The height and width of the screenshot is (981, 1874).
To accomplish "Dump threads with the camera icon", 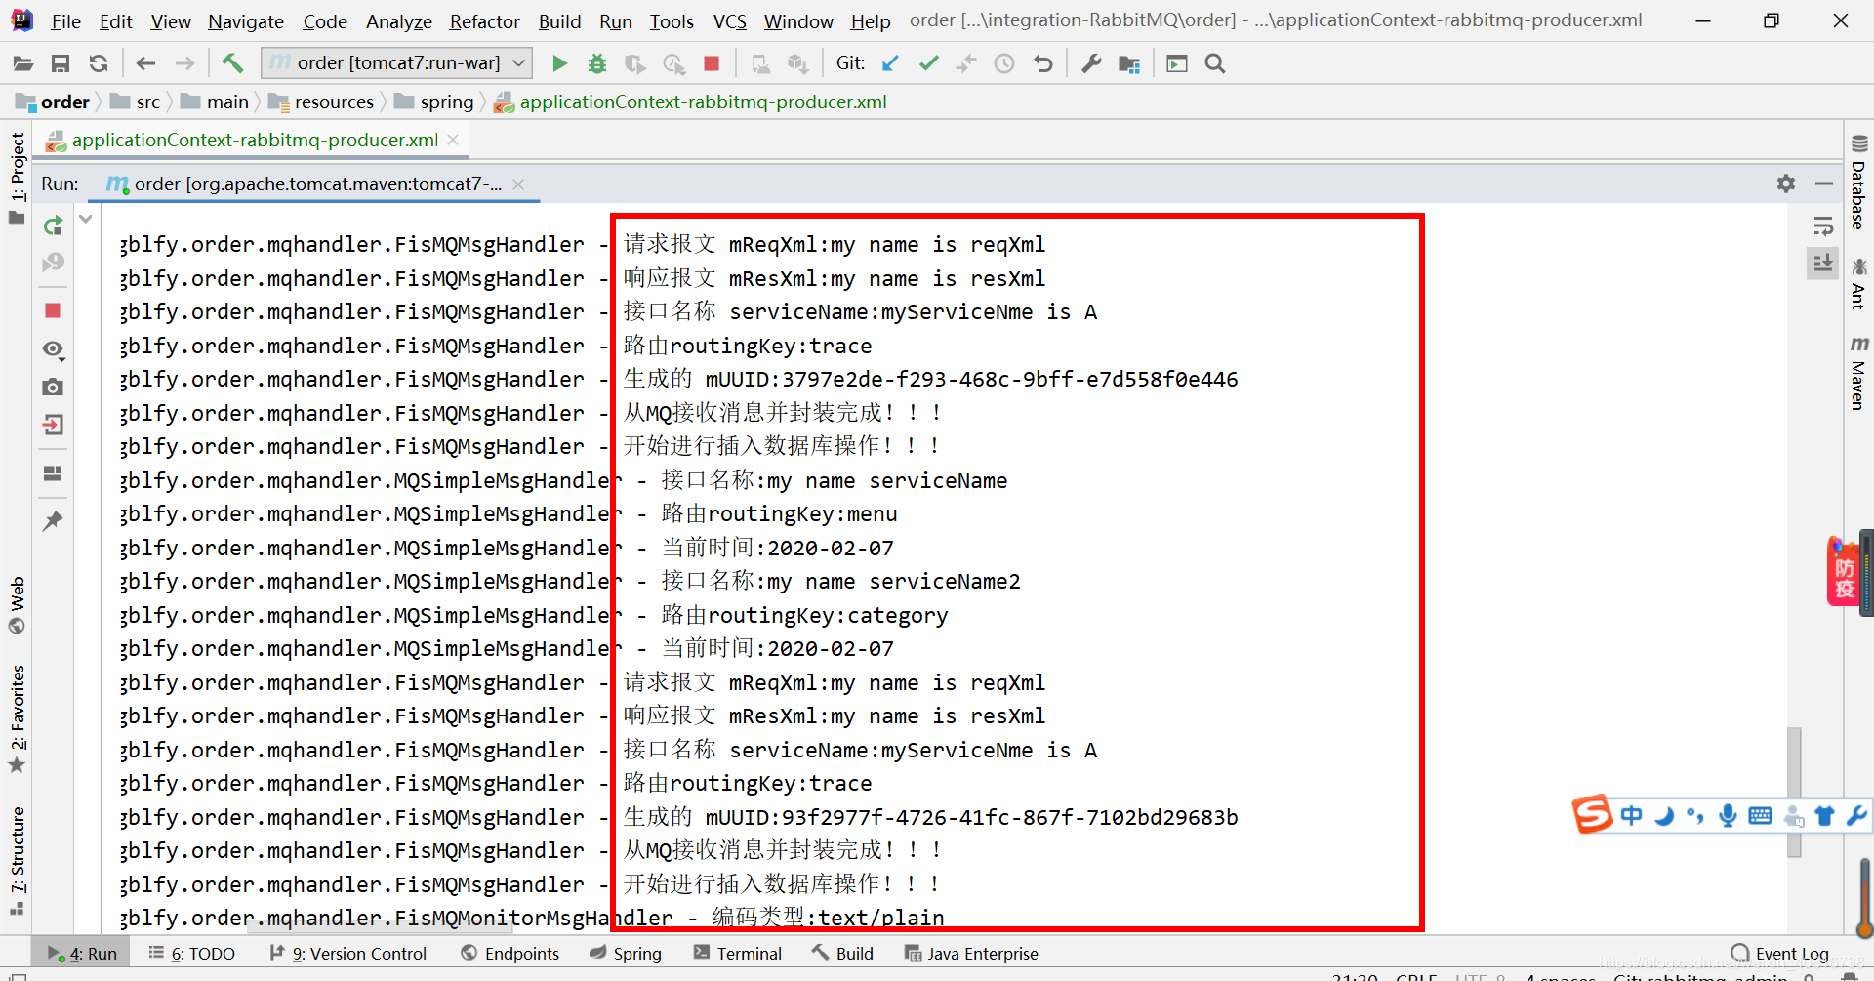I will point(53,388).
